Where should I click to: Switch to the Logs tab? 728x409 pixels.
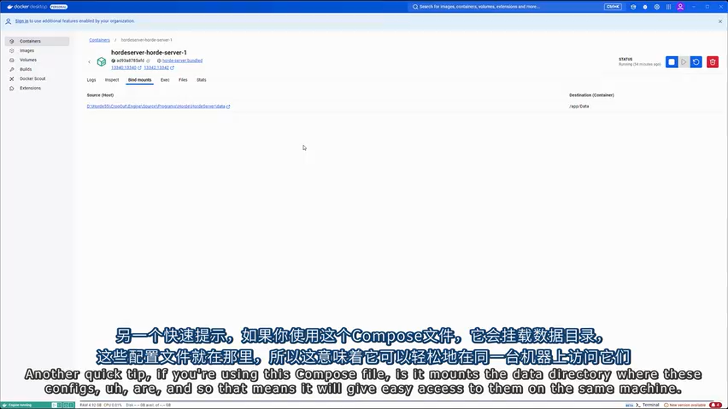(91, 80)
